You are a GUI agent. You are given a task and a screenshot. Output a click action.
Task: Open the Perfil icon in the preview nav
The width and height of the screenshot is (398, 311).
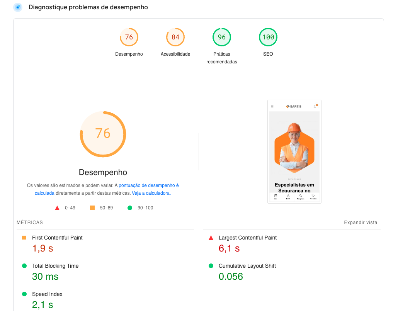tap(288, 196)
